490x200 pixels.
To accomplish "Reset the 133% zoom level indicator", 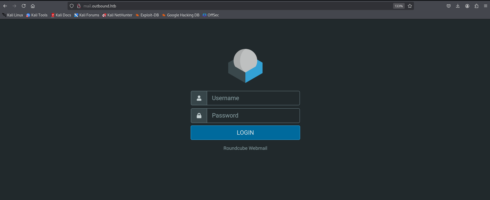I will pyautogui.click(x=399, y=6).
